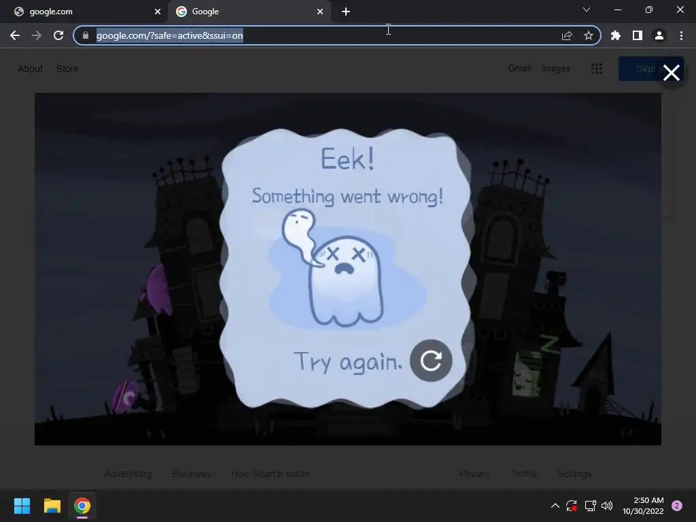Expand the tab search dropdown

coord(587,10)
